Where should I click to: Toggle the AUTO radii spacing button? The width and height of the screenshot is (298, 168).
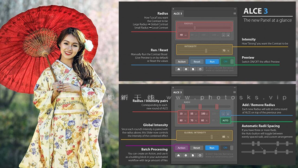click(225, 120)
